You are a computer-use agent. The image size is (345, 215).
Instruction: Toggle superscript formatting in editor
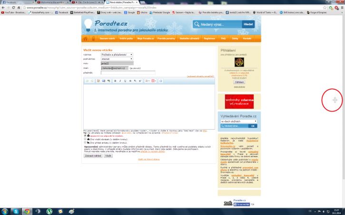coord(140,81)
